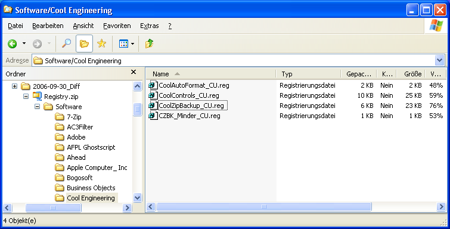450x229 pixels.
Task: Expand the address bar dropdown
Action: point(439,61)
